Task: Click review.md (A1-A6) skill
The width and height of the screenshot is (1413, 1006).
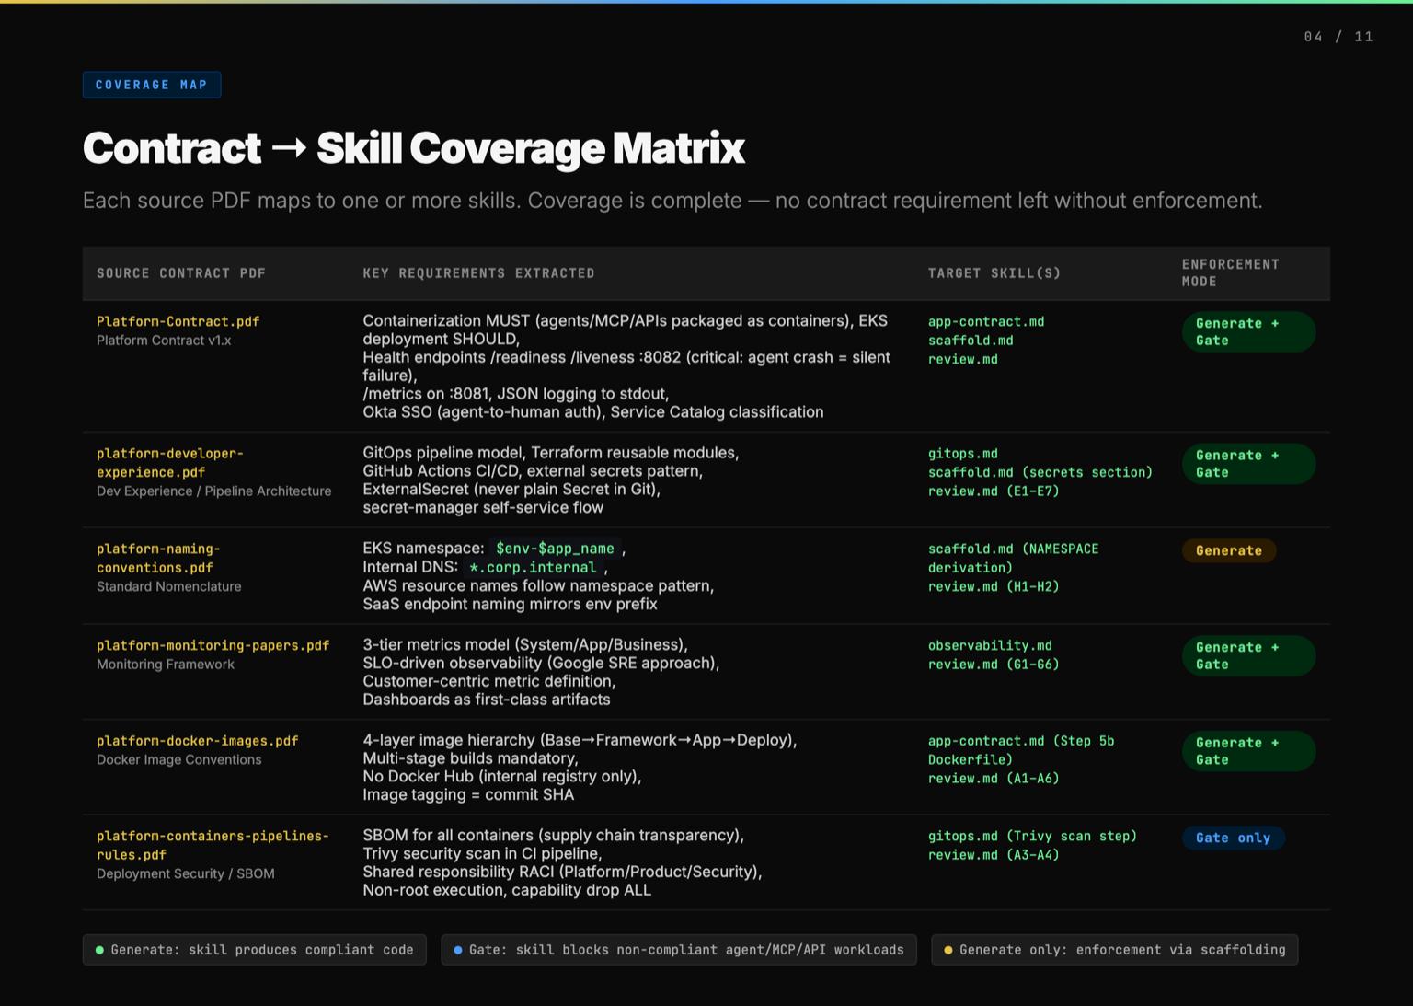Action: click(994, 779)
